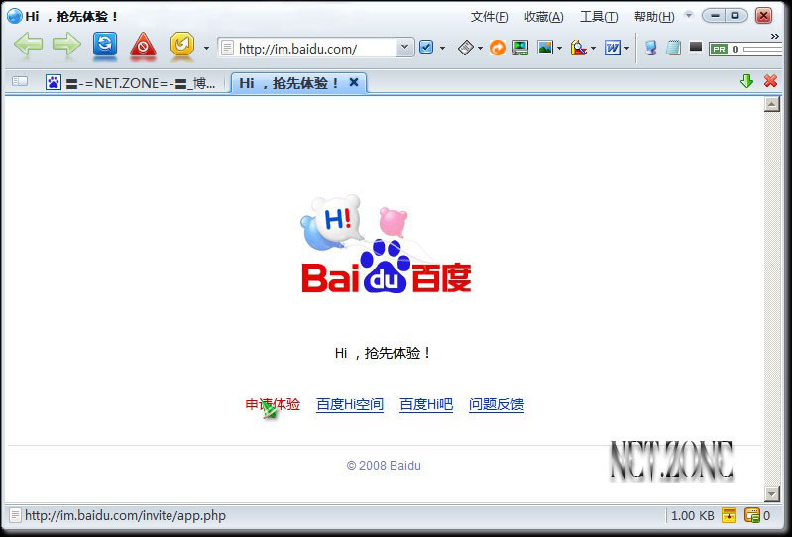Open the 百度Hi吧 link
The height and width of the screenshot is (537, 792).
[426, 404]
